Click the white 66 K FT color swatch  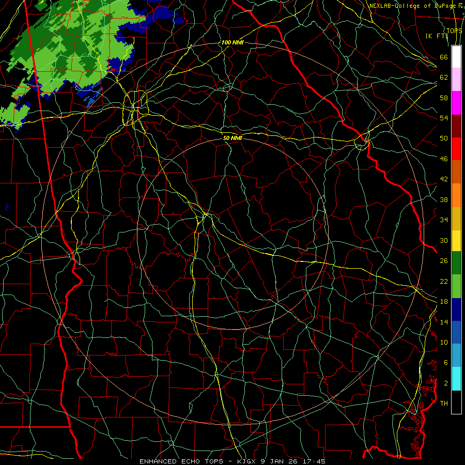[456, 57]
